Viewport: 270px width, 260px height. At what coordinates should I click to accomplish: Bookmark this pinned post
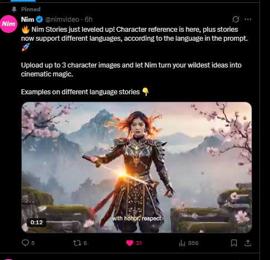(234, 243)
